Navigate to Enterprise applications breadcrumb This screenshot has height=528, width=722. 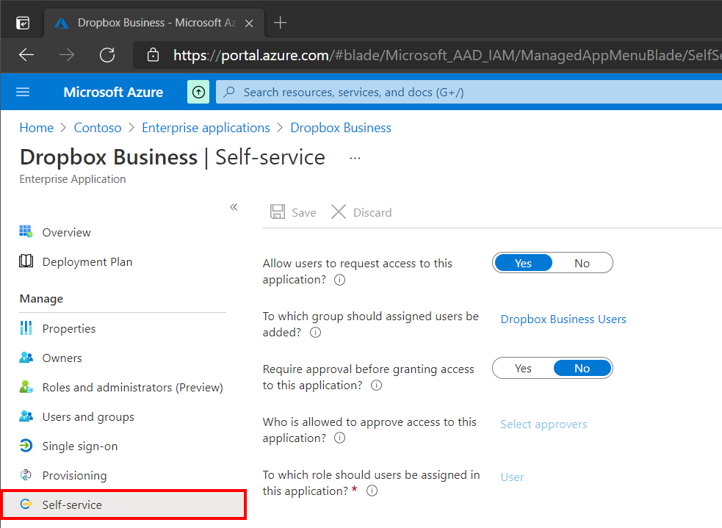click(x=206, y=128)
